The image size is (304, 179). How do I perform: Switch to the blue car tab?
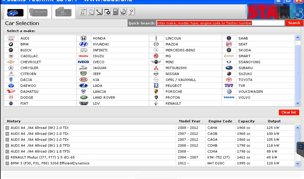click(15, 13)
